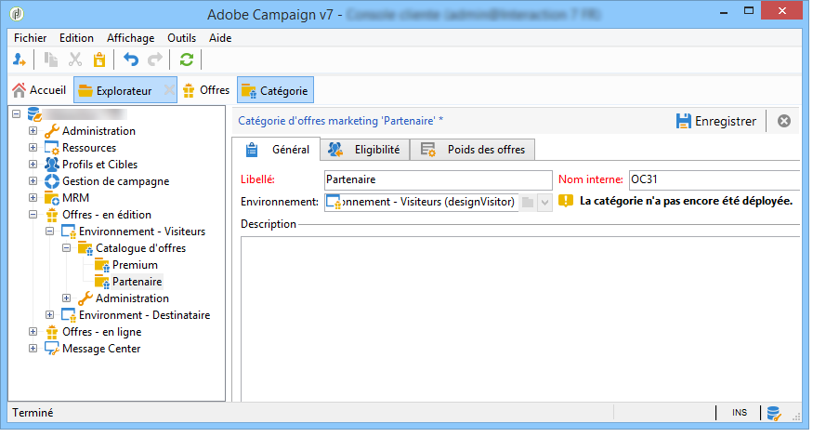Expand the Offres - en ligne node

pos(33,332)
